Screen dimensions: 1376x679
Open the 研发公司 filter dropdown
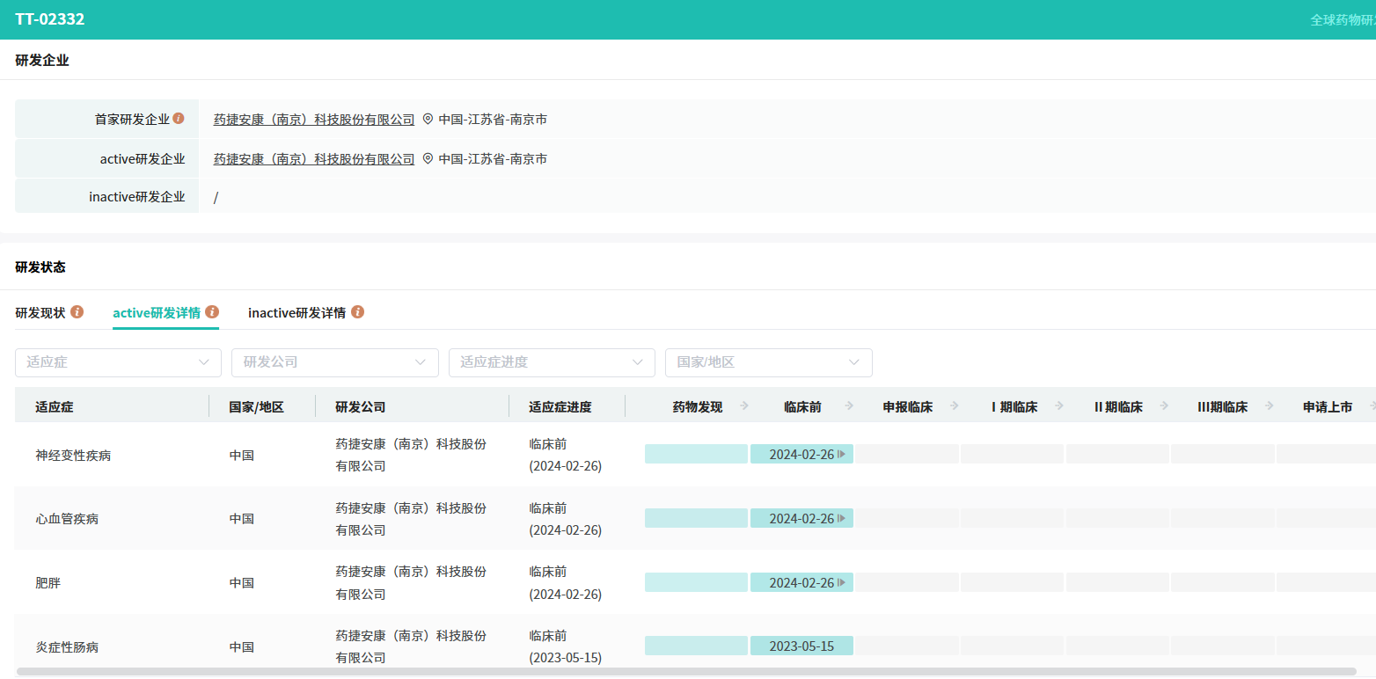click(334, 362)
